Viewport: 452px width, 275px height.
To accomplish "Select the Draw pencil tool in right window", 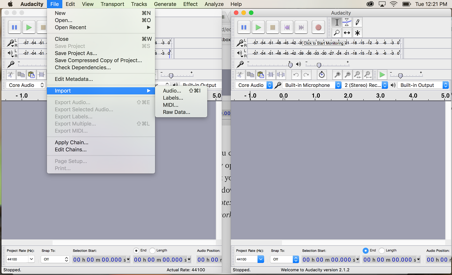I will (357, 22).
